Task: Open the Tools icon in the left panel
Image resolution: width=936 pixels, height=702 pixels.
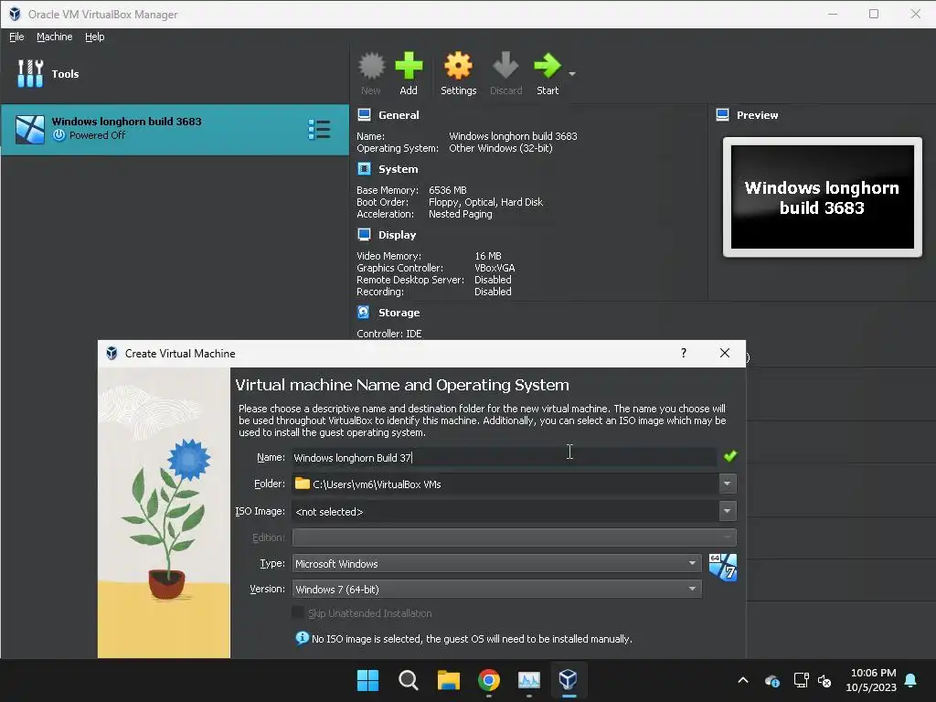Action: coord(30,73)
